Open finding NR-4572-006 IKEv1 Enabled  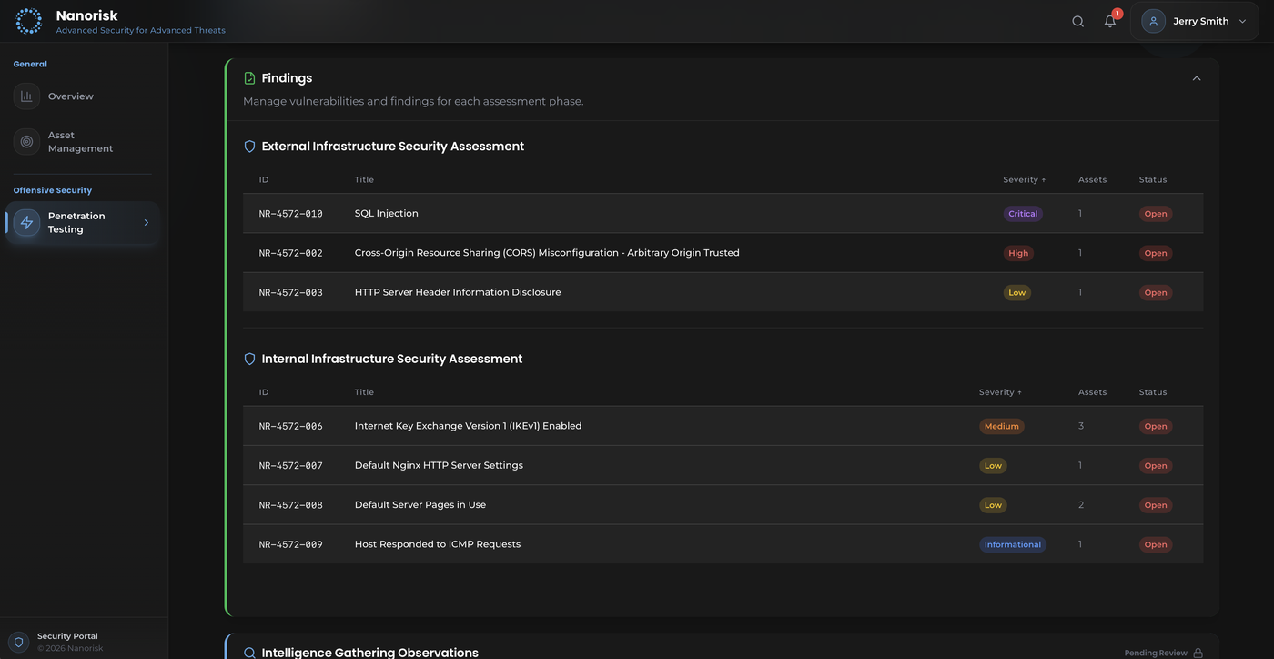coord(468,426)
